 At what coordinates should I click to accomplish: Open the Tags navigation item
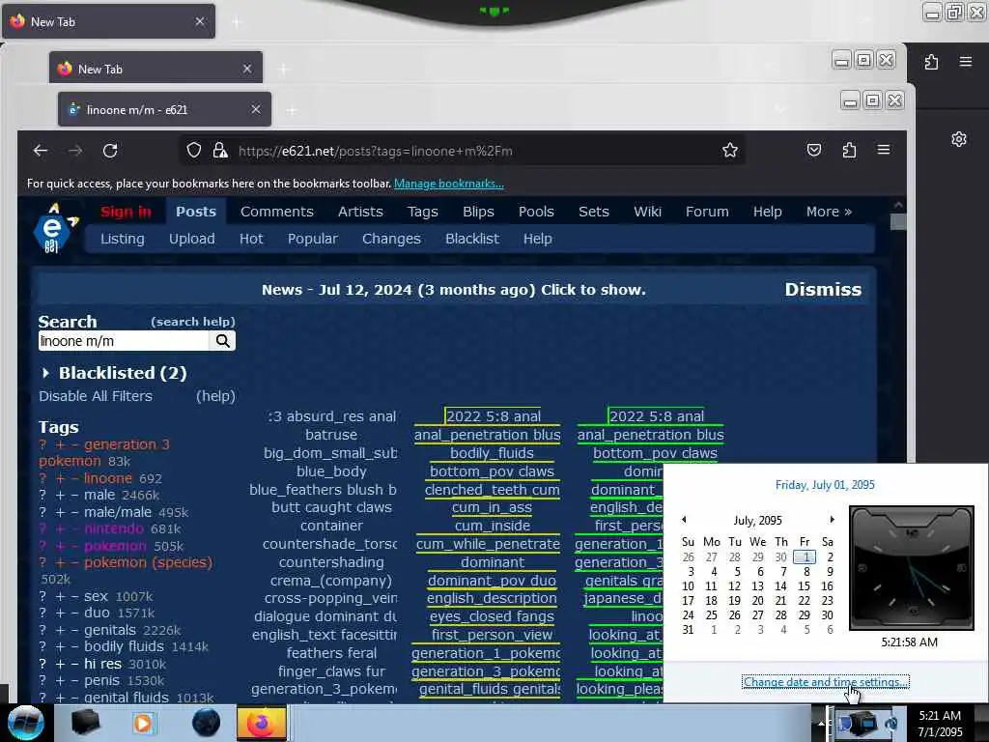(423, 212)
